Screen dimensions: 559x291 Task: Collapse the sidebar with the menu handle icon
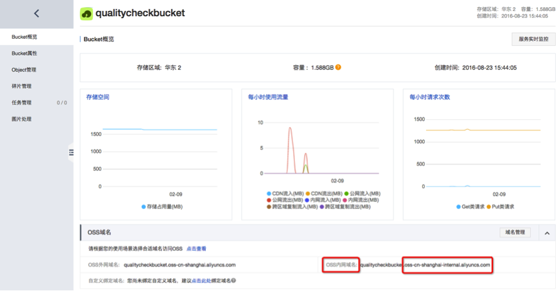(x=71, y=152)
